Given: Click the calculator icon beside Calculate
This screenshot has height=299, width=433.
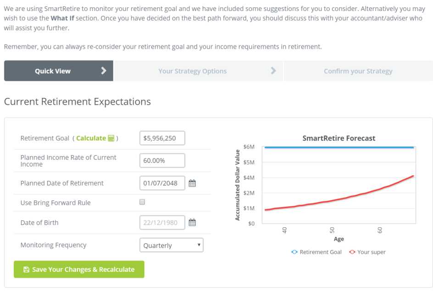Looking at the screenshot, I should tap(111, 138).
